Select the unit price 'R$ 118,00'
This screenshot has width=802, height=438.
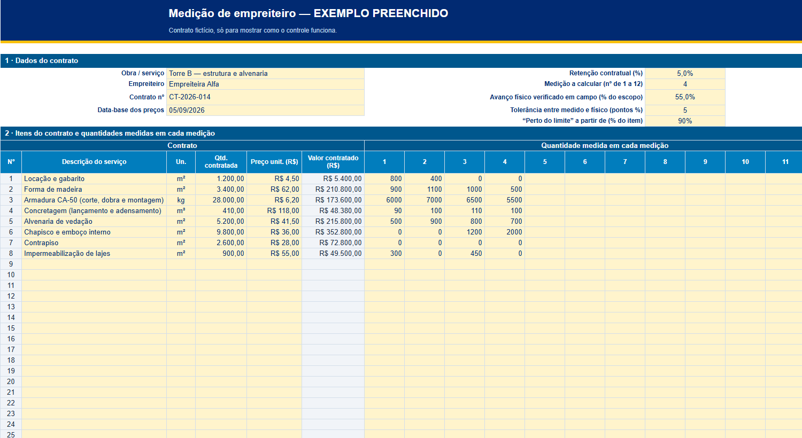tap(274, 210)
